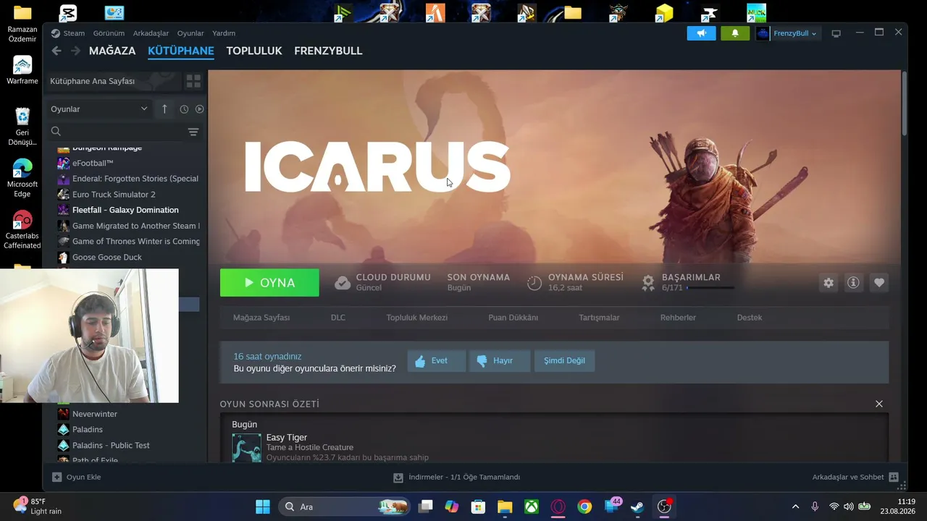Open Friends and Chat icon
This screenshot has height=521, width=927.
tap(894, 478)
